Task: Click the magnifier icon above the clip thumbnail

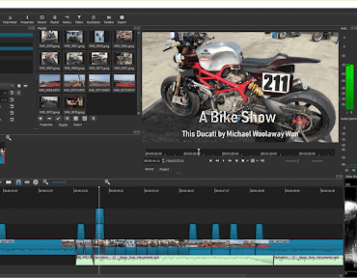Action: (x=8, y=138)
